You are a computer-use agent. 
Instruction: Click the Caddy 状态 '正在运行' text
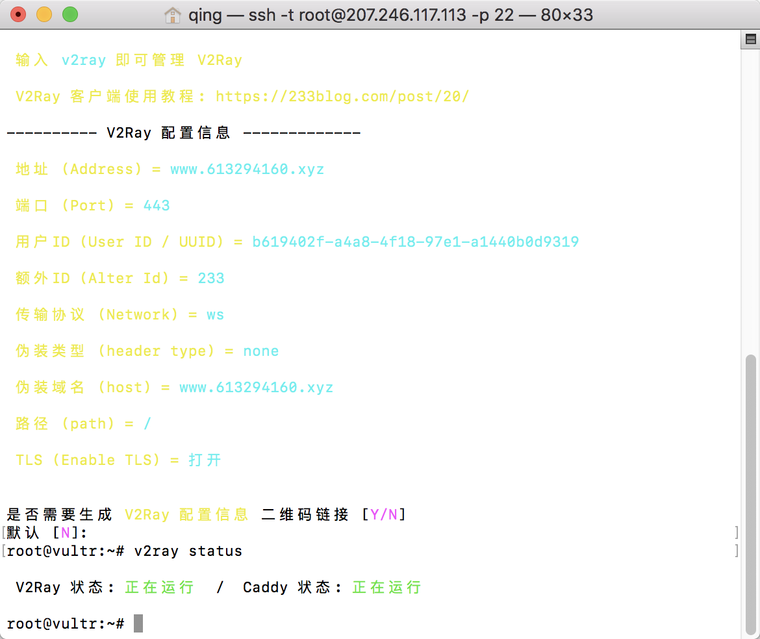point(386,587)
